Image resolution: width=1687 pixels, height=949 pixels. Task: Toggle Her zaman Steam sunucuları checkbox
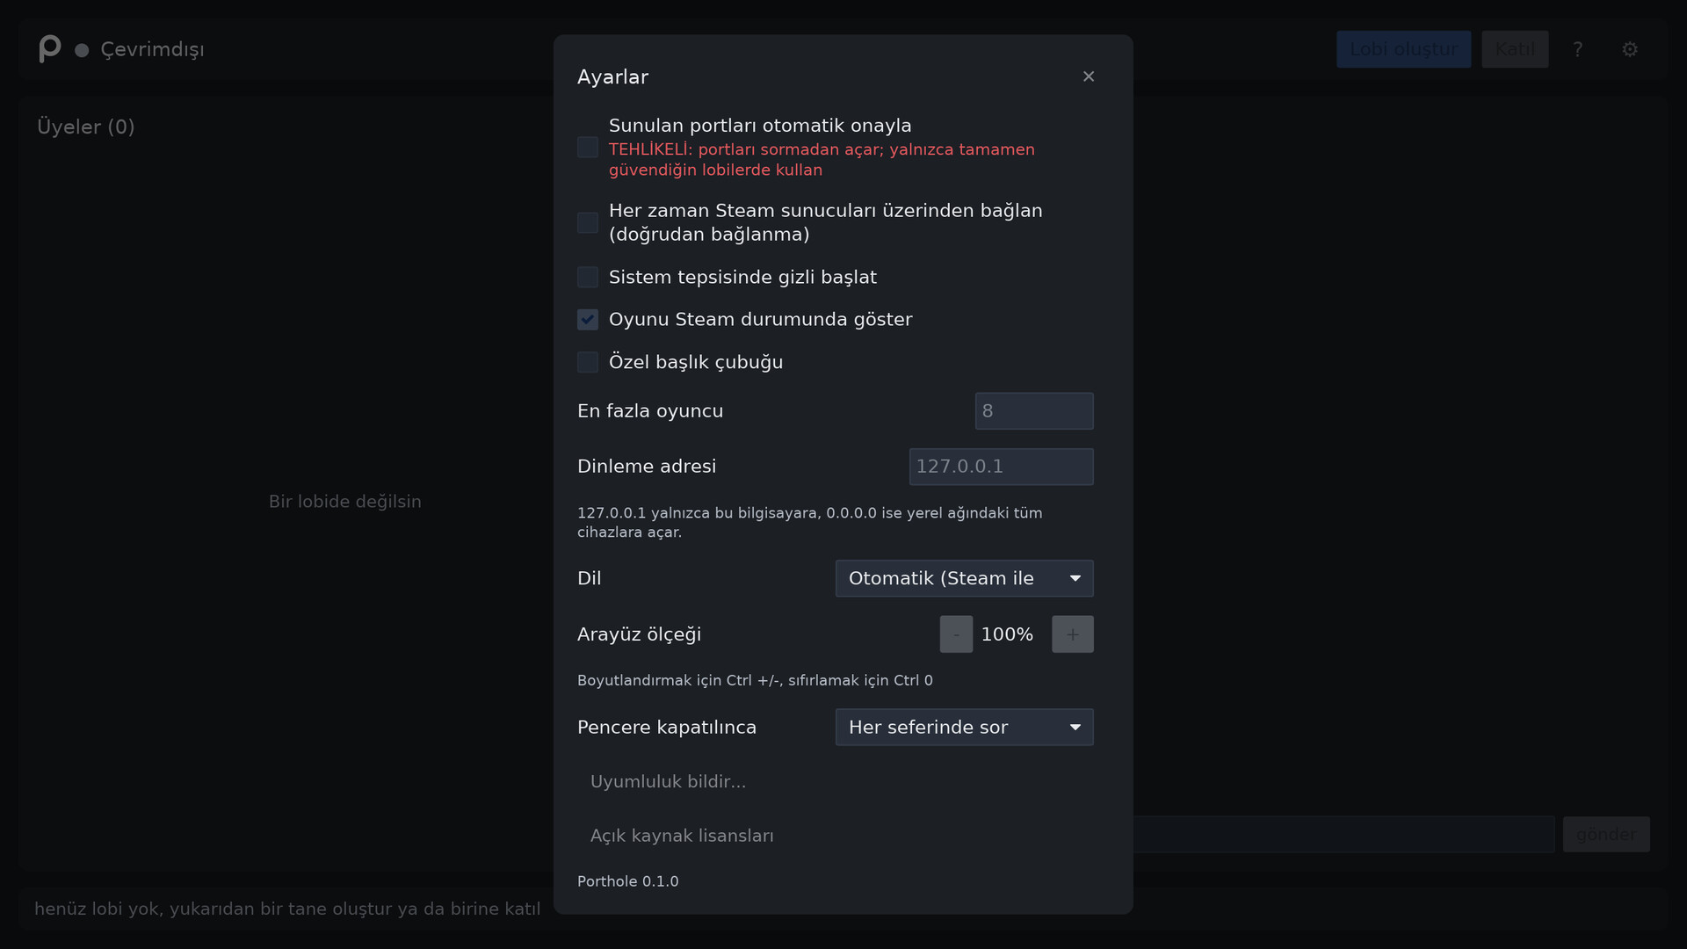[588, 222]
